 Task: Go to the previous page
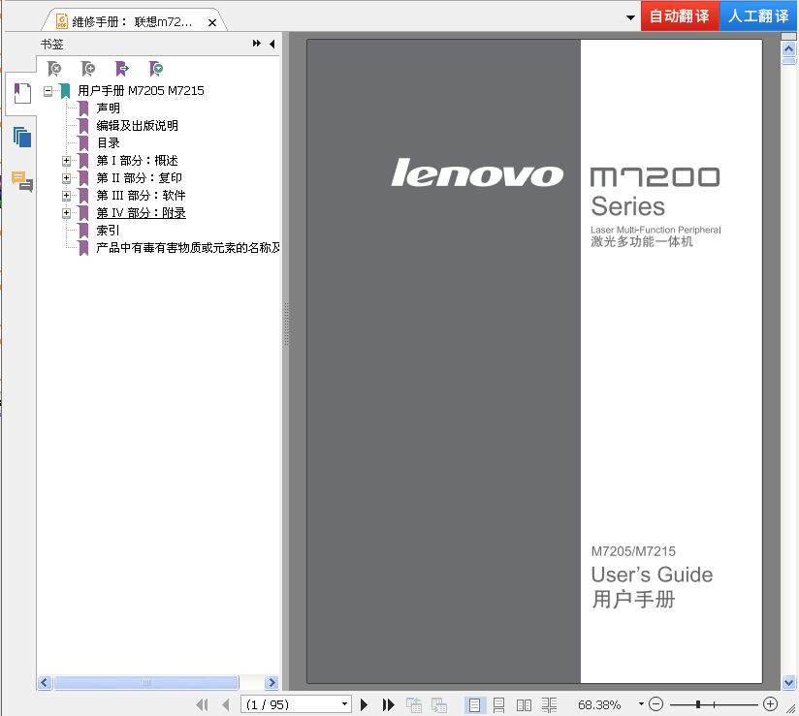pyautogui.click(x=226, y=704)
